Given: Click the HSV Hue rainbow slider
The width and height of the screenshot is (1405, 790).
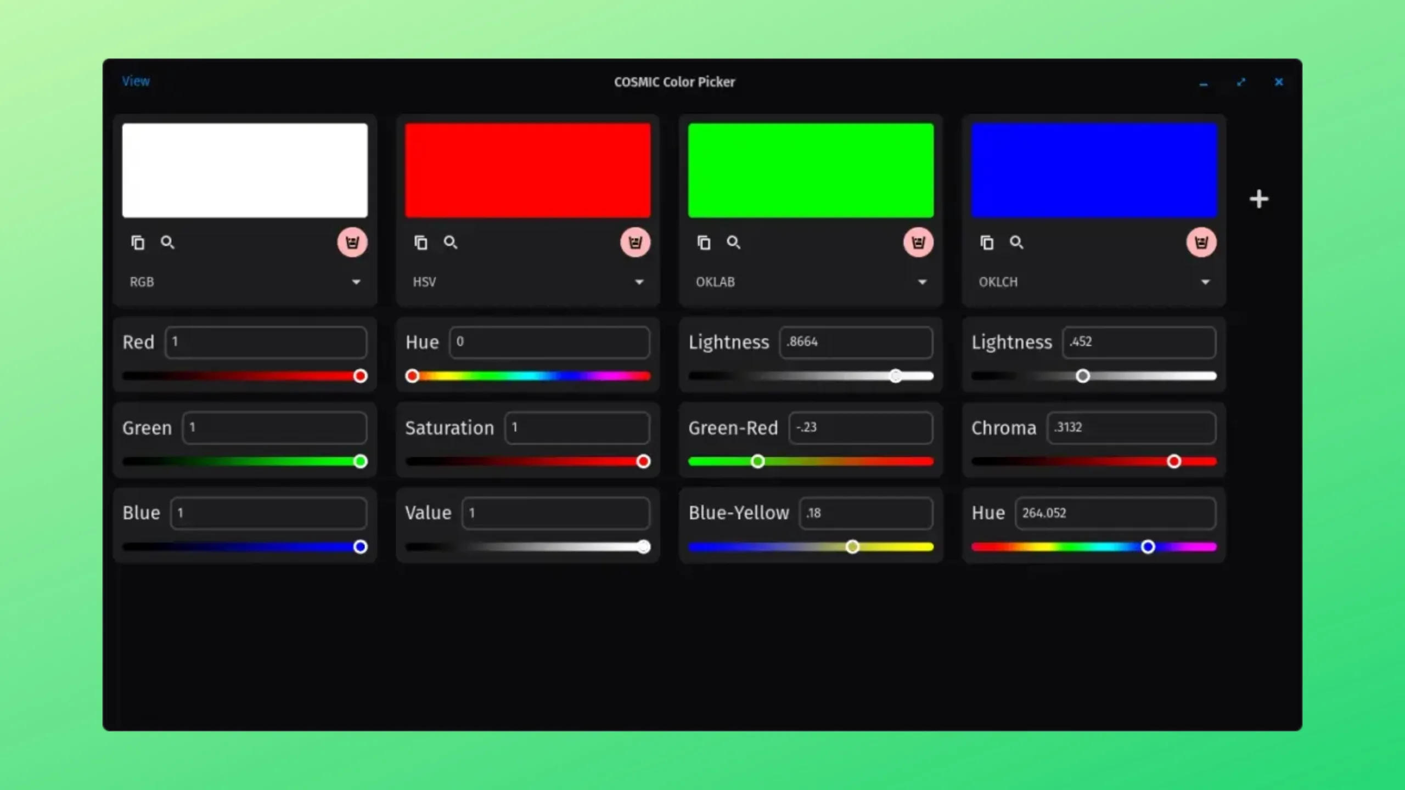Looking at the screenshot, I should point(528,376).
